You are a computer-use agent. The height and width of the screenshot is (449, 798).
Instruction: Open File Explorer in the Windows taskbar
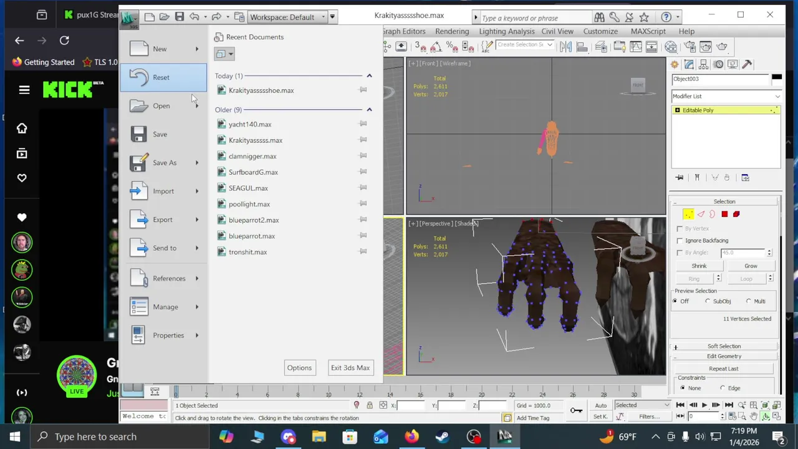319,437
